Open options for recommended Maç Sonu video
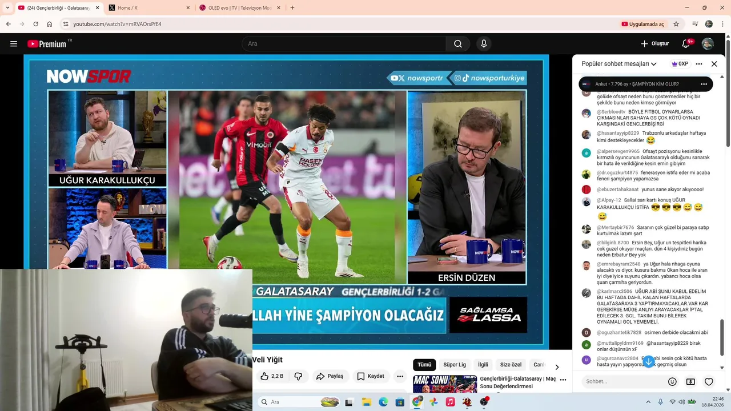The image size is (731, 411). tap(563, 380)
